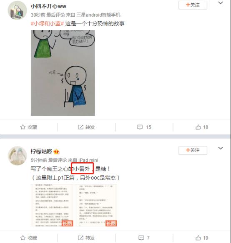Click the repost icon on first post
Image resolution: width=231 pixels, height=243 pixels.
[80, 127]
